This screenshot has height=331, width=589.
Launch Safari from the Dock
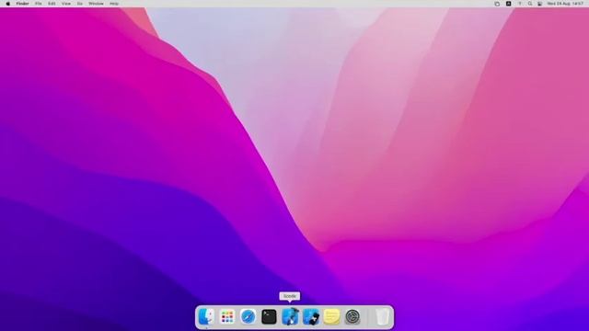(x=248, y=316)
